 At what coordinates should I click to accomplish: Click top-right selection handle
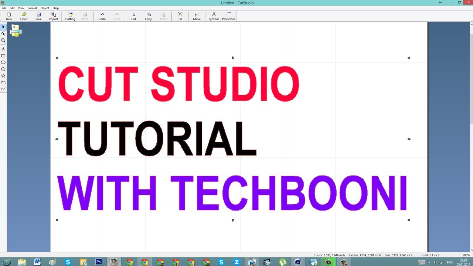(x=409, y=58)
